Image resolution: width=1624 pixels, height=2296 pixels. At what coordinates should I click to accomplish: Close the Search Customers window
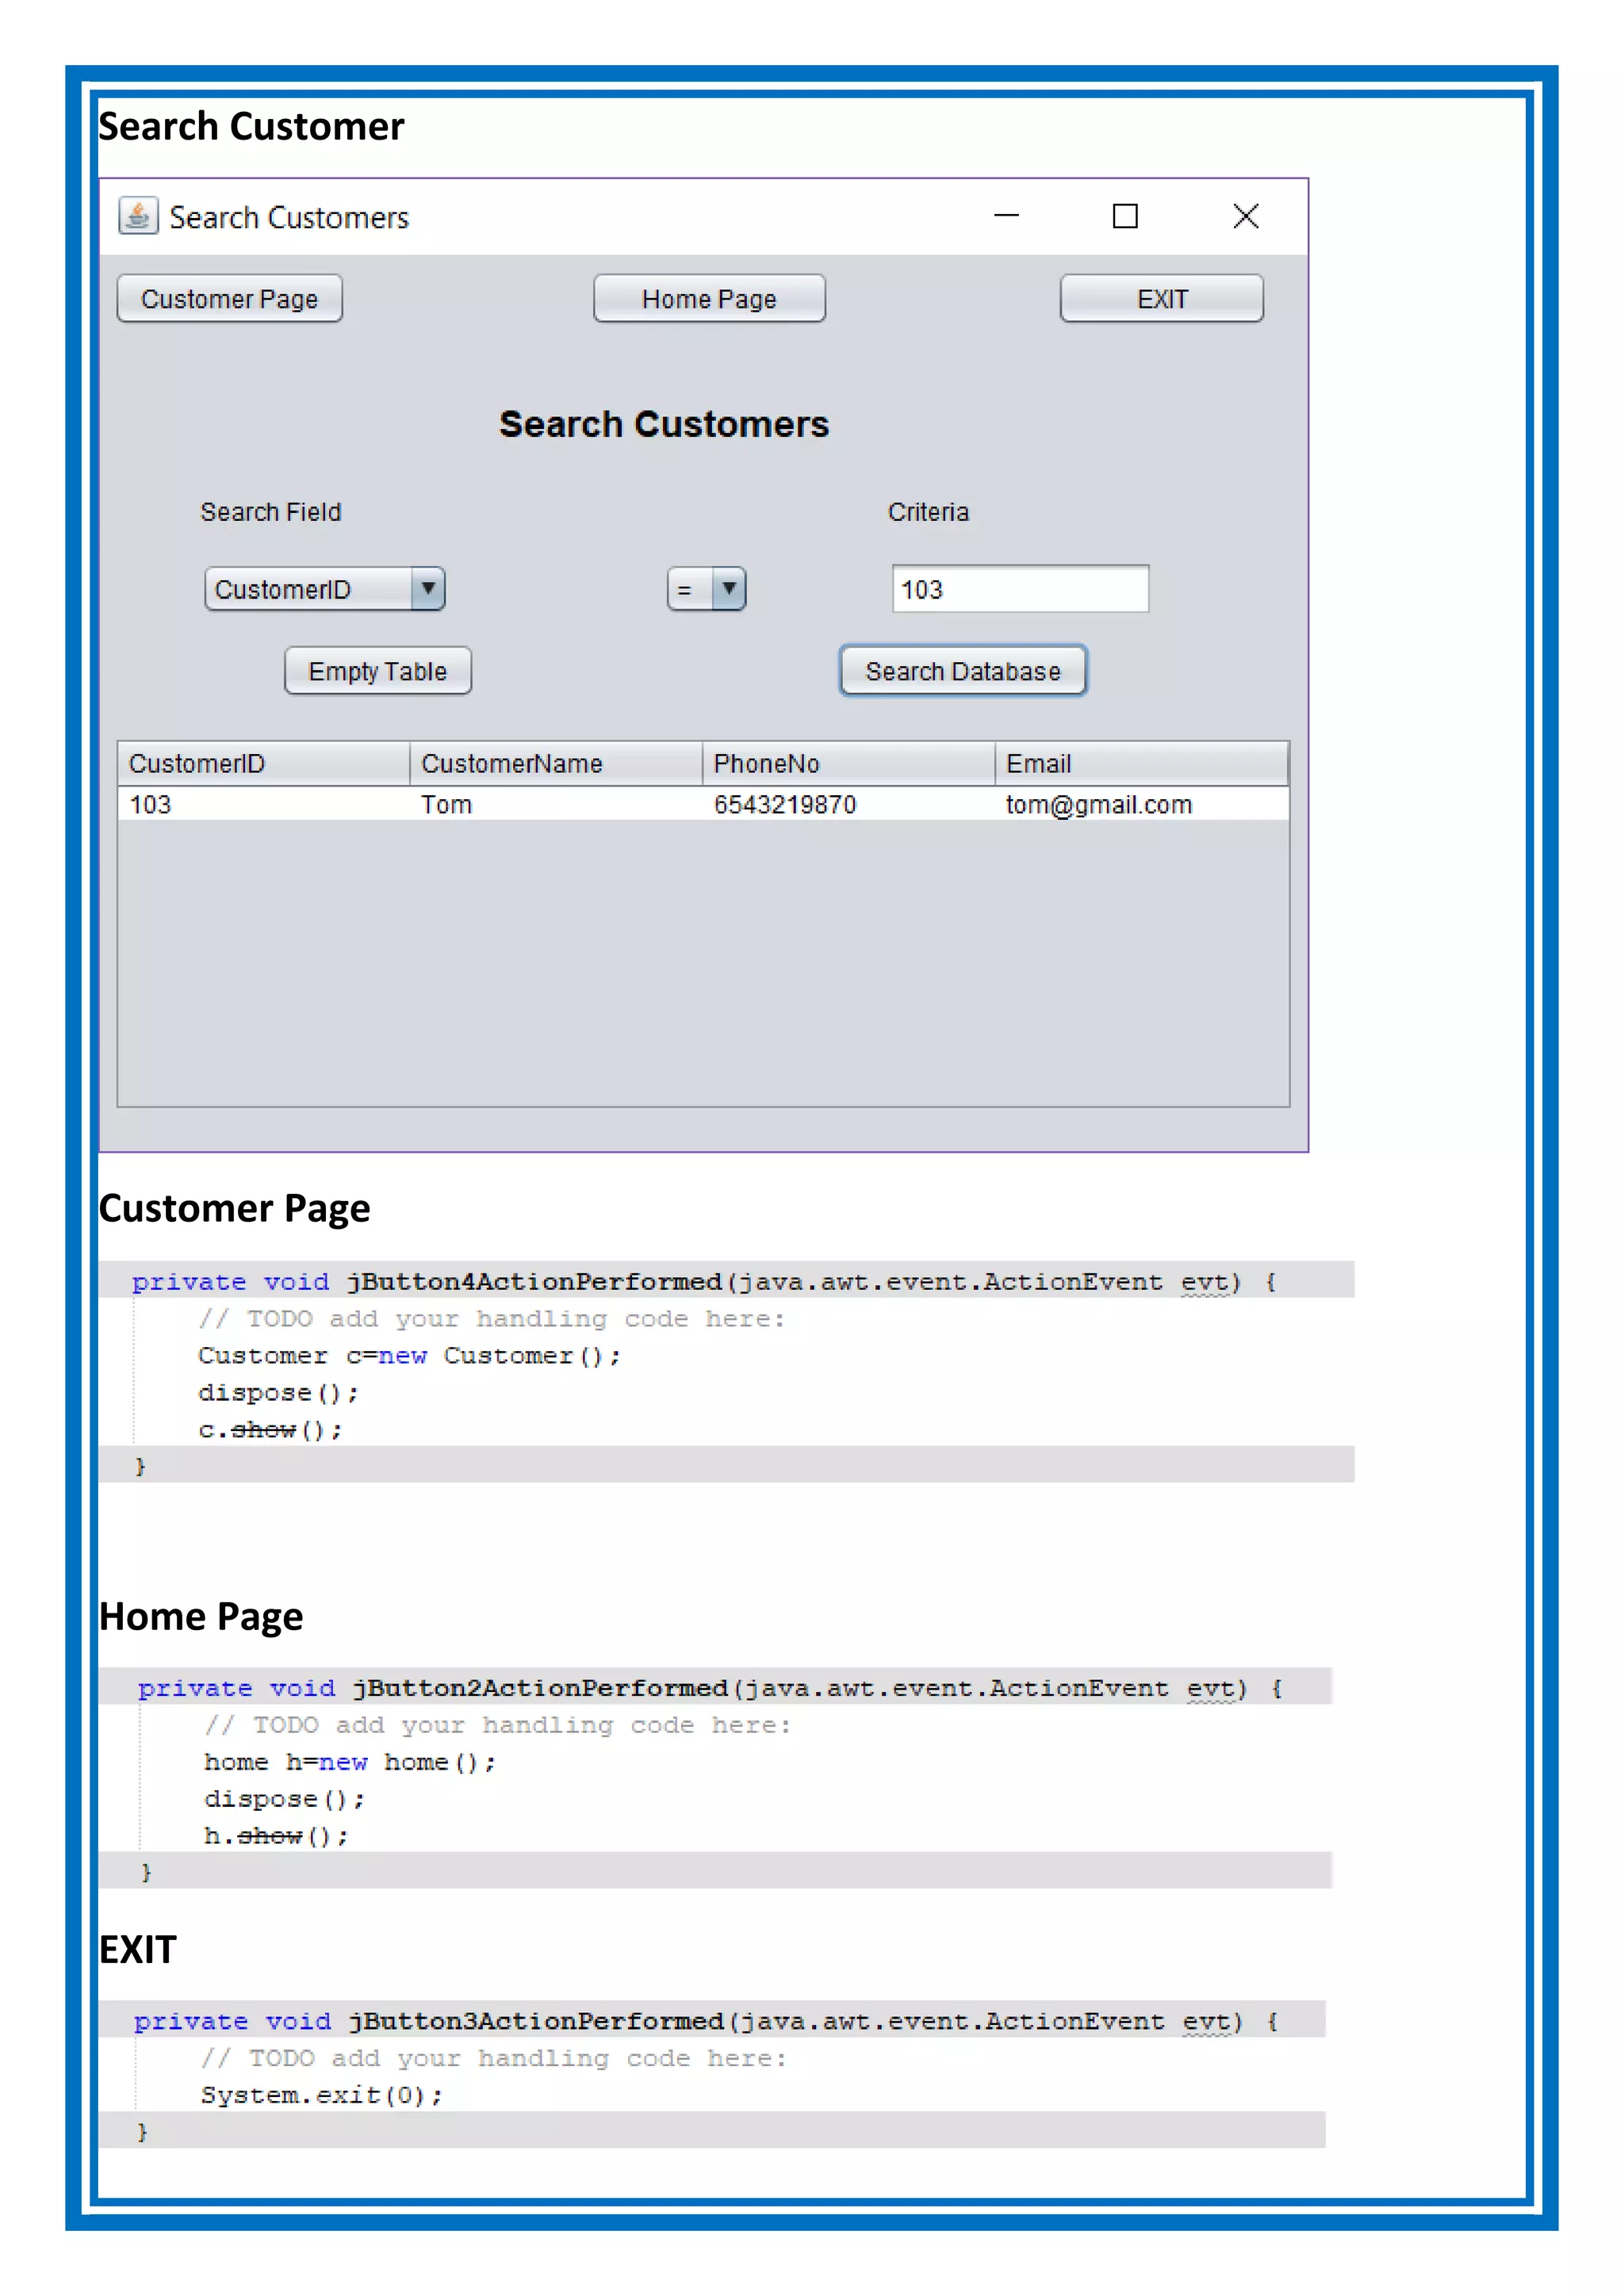[x=1245, y=216]
